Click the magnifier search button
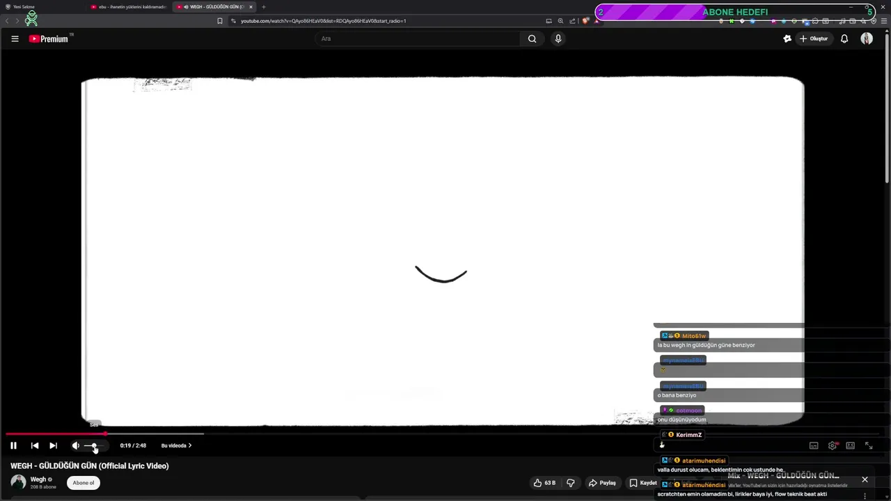The height and width of the screenshot is (501, 891). click(533, 39)
